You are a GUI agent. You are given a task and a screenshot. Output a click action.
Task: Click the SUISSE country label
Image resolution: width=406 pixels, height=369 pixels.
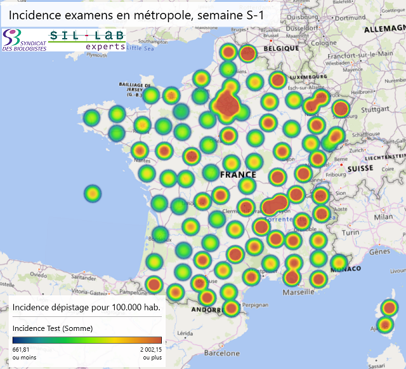click(x=361, y=168)
